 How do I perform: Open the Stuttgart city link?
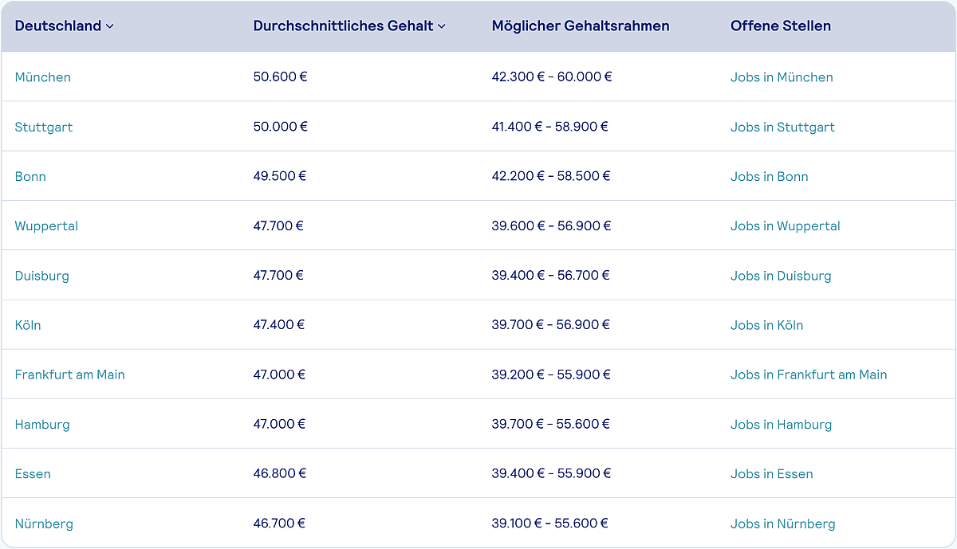(x=44, y=127)
